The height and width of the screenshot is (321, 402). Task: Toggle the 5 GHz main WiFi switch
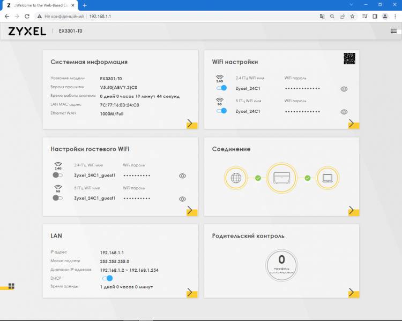[x=221, y=111]
